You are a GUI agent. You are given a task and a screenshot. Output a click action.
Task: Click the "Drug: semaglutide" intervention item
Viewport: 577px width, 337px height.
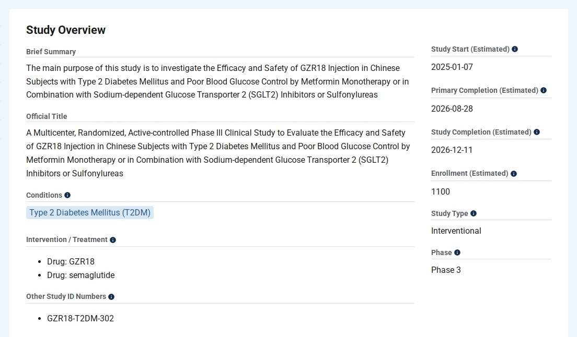point(80,275)
